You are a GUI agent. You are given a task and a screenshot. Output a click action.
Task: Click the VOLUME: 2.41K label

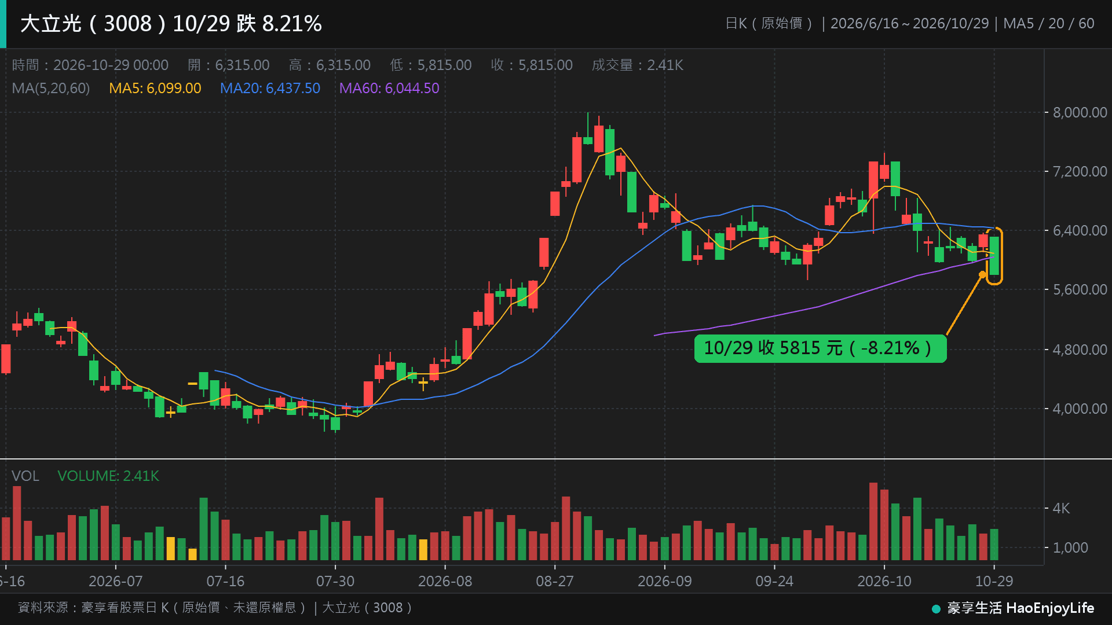(x=108, y=476)
